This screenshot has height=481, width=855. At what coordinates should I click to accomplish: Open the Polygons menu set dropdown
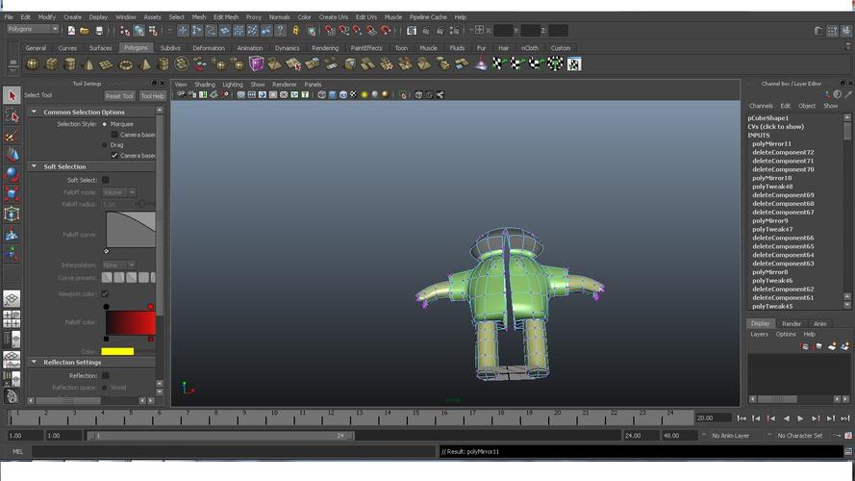[x=33, y=30]
